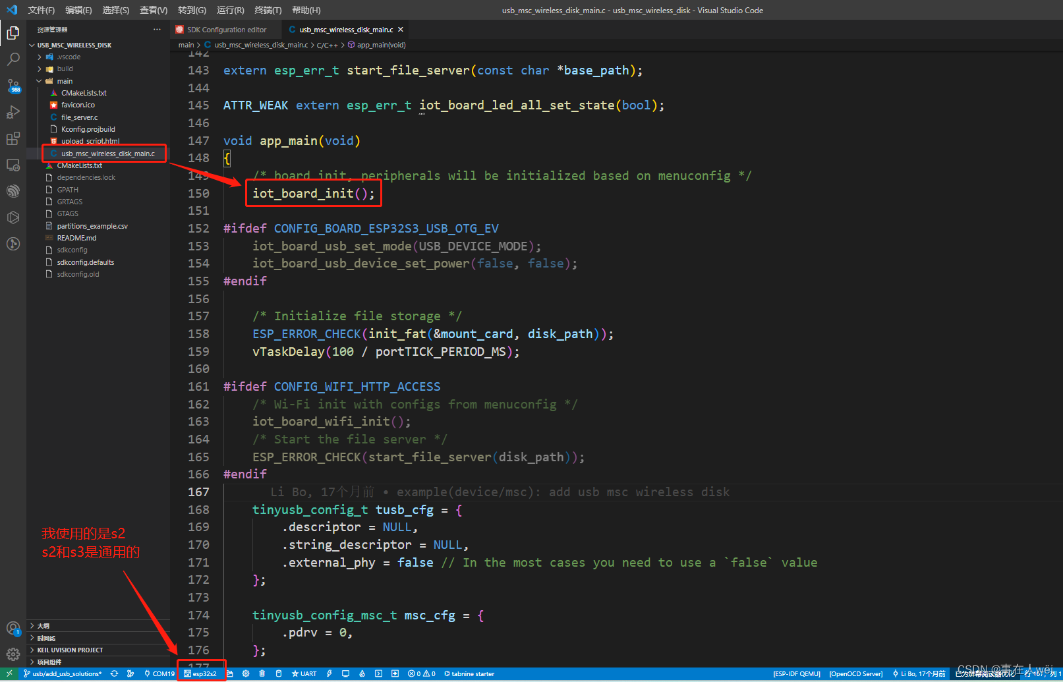Expand the 项目组件 section

(98, 662)
